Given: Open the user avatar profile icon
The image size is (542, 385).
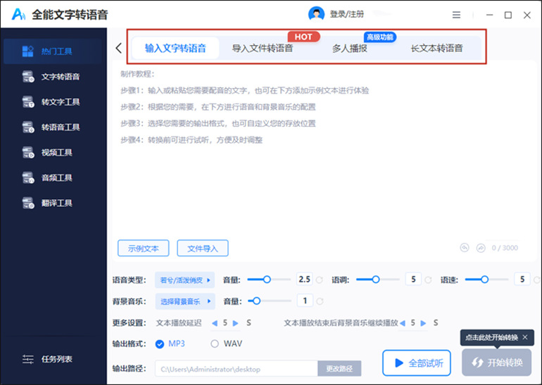Looking at the screenshot, I should pos(316,14).
